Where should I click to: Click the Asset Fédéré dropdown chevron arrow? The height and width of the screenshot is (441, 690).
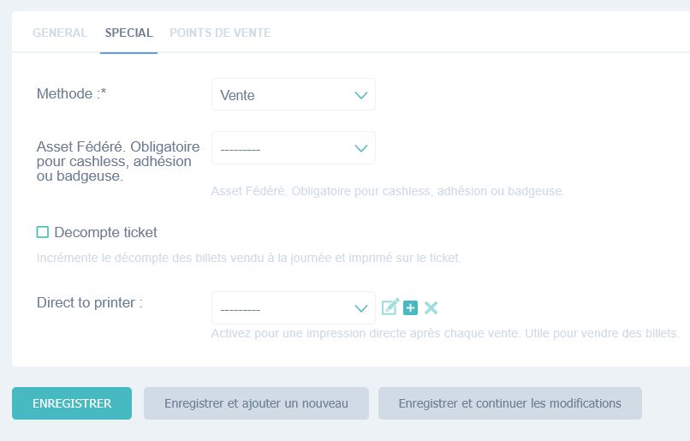point(360,148)
